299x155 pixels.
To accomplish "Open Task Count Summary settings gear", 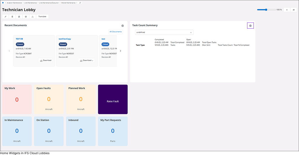I will pos(250,26).
